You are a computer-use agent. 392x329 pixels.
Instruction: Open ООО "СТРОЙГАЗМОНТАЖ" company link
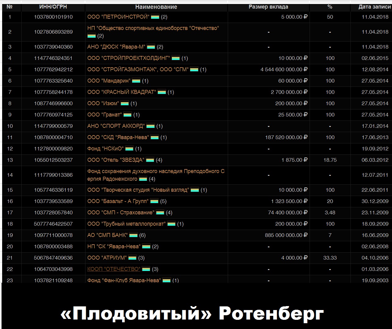click(138, 69)
